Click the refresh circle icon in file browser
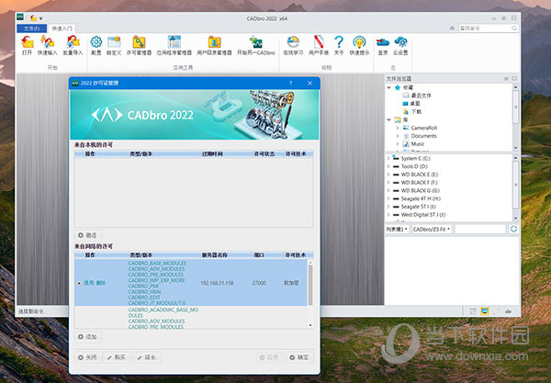551x383 pixels. tap(513, 229)
